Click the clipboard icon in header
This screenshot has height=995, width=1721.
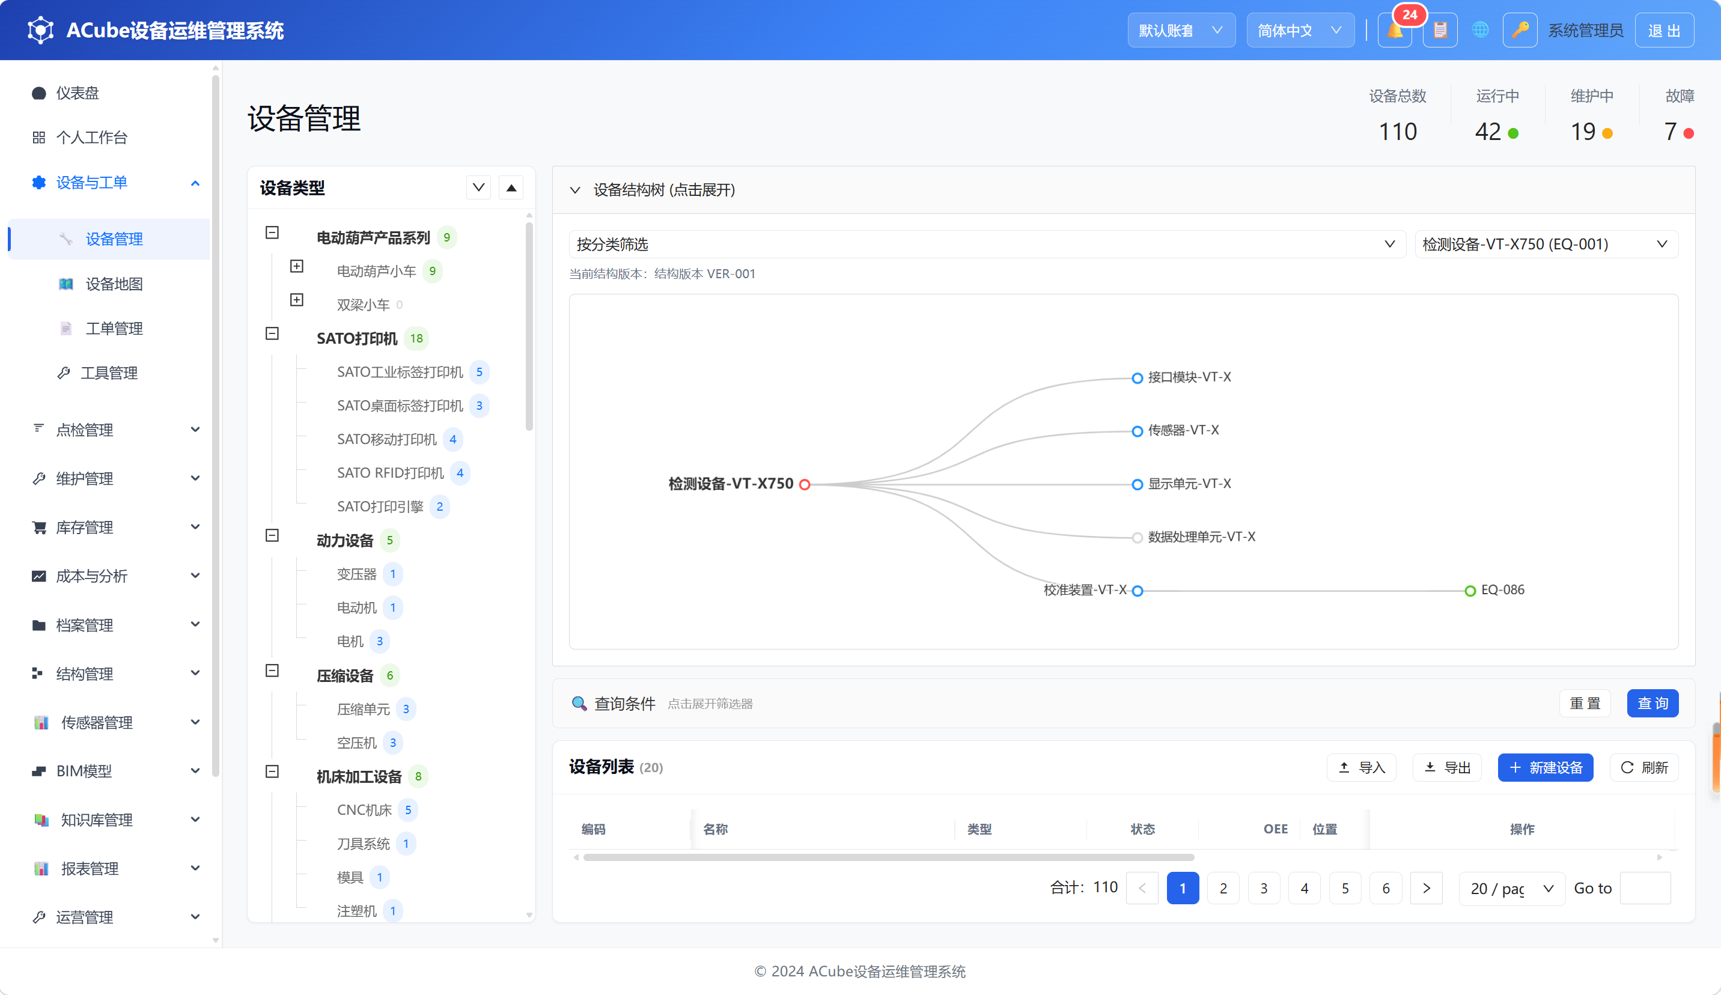pos(1440,30)
